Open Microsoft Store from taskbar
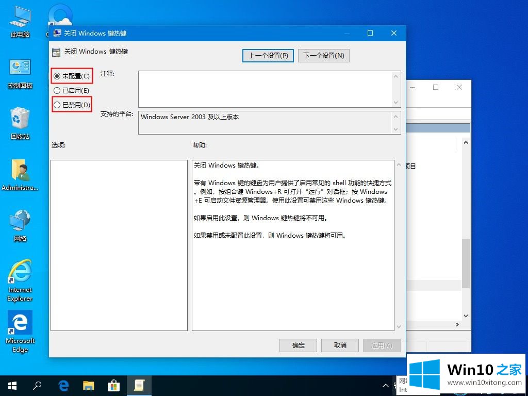 coord(113,386)
